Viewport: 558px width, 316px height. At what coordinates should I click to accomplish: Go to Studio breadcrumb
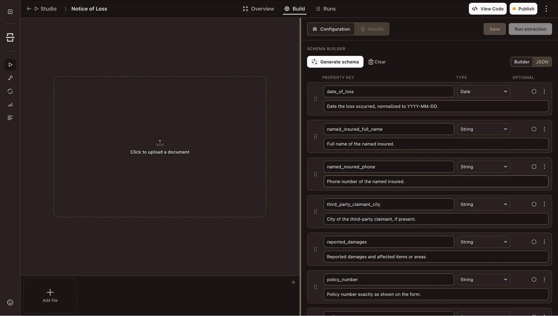45,9
